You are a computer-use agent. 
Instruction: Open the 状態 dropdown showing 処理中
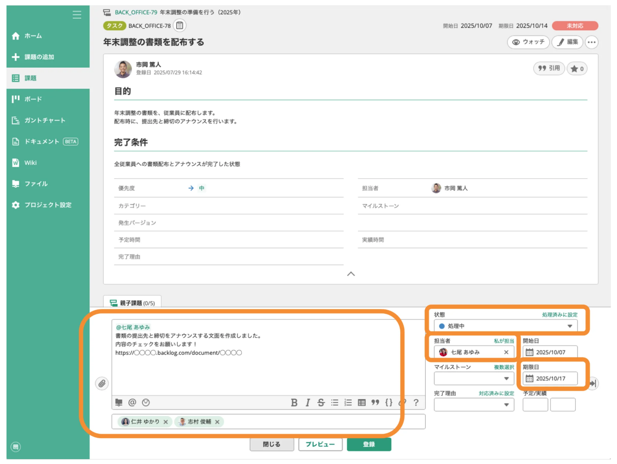coord(505,326)
